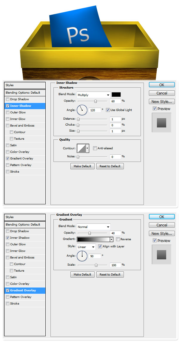The height and width of the screenshot is (353, 179).
Task: Click the Inner Shadow opacity slider handle
Action: pyautogui.click(x=95, y=101)
